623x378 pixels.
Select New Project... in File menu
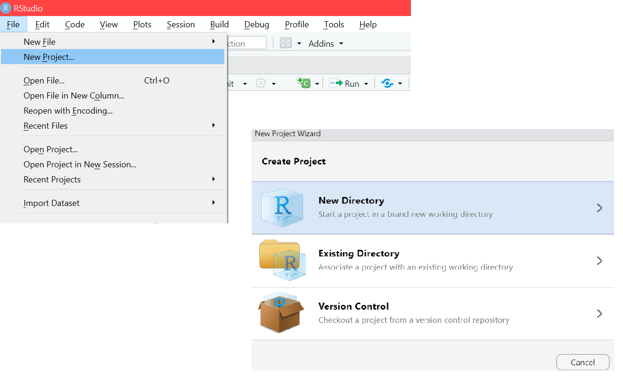point(113,57)
